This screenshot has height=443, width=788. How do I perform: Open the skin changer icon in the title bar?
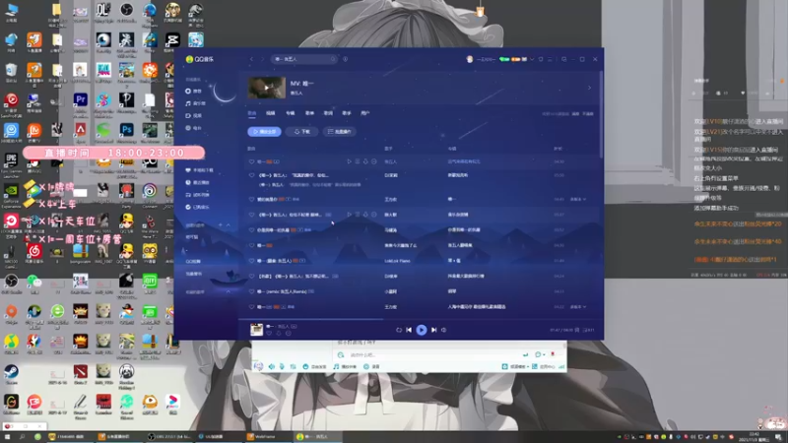541,59
